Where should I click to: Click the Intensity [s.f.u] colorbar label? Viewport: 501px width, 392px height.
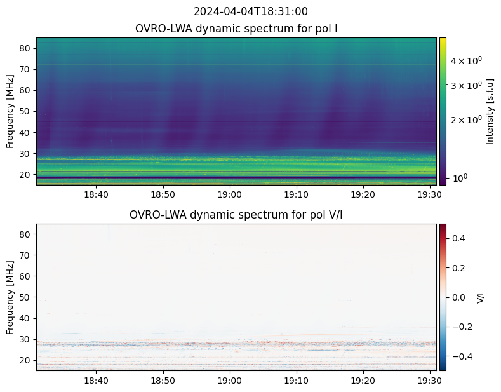pos(490,112)
